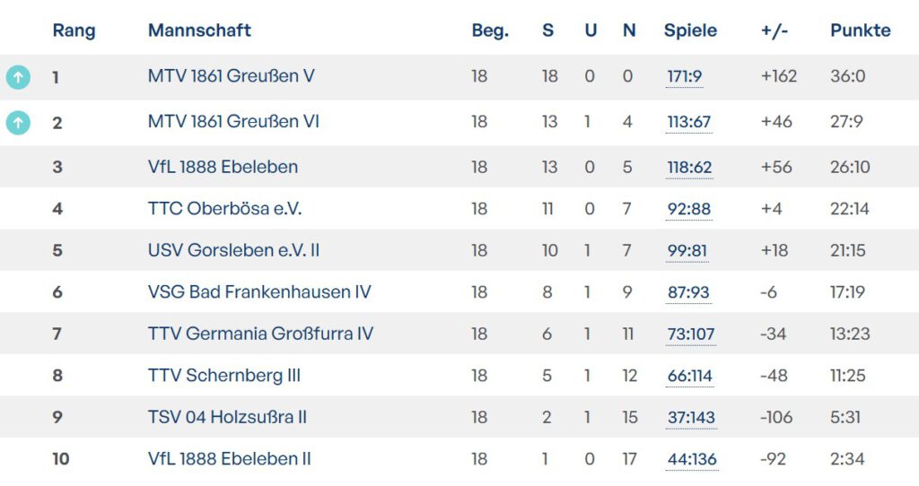Open MTV 1861 Greußen VI team link
Image resolution: width=919 pixels, height=486 pixels.
(x=233, y=121)
